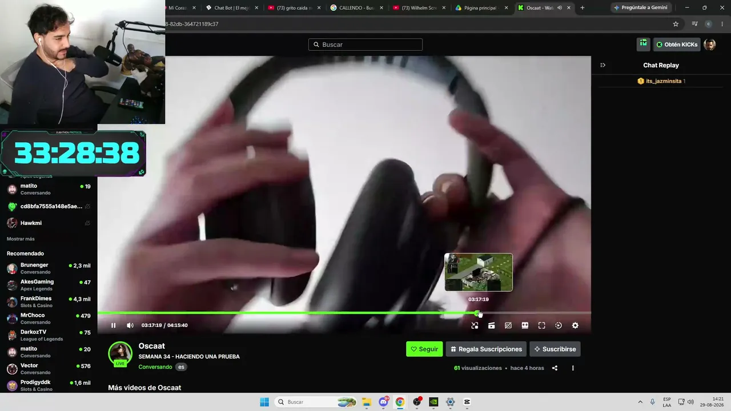Open ESP LAA keyboard language switcher
Viewport: 731px width, 411px height.
click(667, 402)
